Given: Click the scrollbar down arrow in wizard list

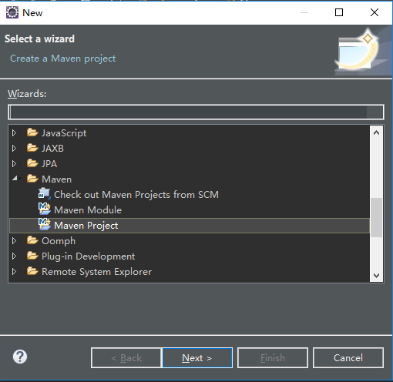Looking at the screenshot, I should [x=377, y=276].
